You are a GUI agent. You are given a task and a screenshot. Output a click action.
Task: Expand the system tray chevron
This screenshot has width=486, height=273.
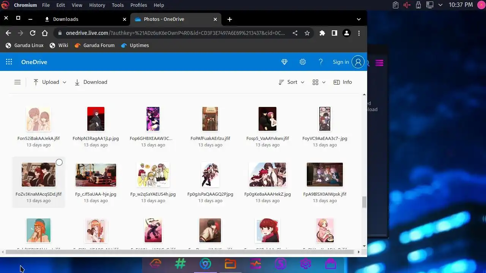point(440,5)
